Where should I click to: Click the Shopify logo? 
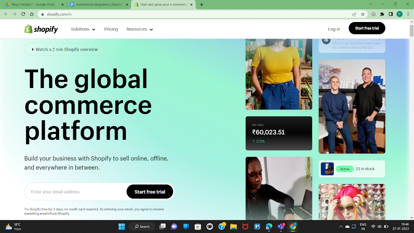[41, 29]
